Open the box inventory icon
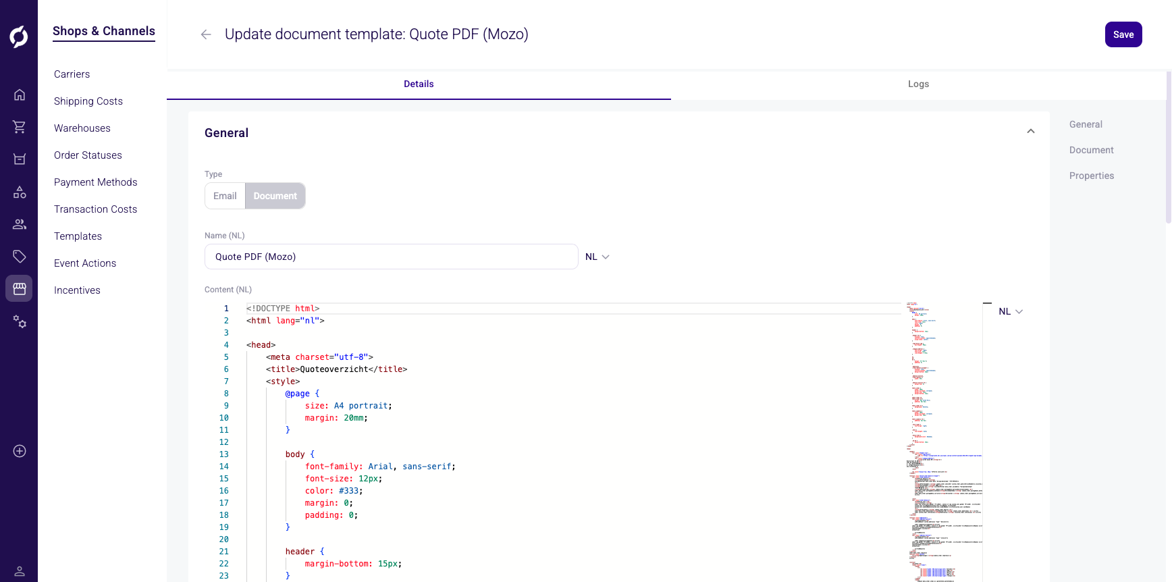This screenshot has width=1172, height=582. (x=20, y=159)
